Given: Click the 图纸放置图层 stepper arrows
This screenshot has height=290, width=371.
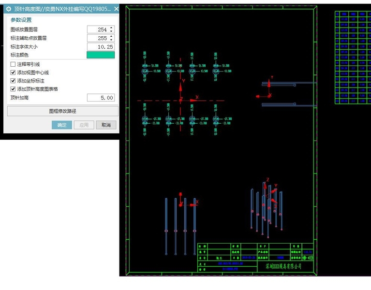Looking at the screenshot, I should click(x=112, y=29).
